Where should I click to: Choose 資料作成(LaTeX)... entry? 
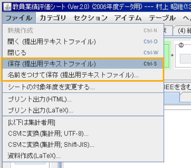coord(34,156)
